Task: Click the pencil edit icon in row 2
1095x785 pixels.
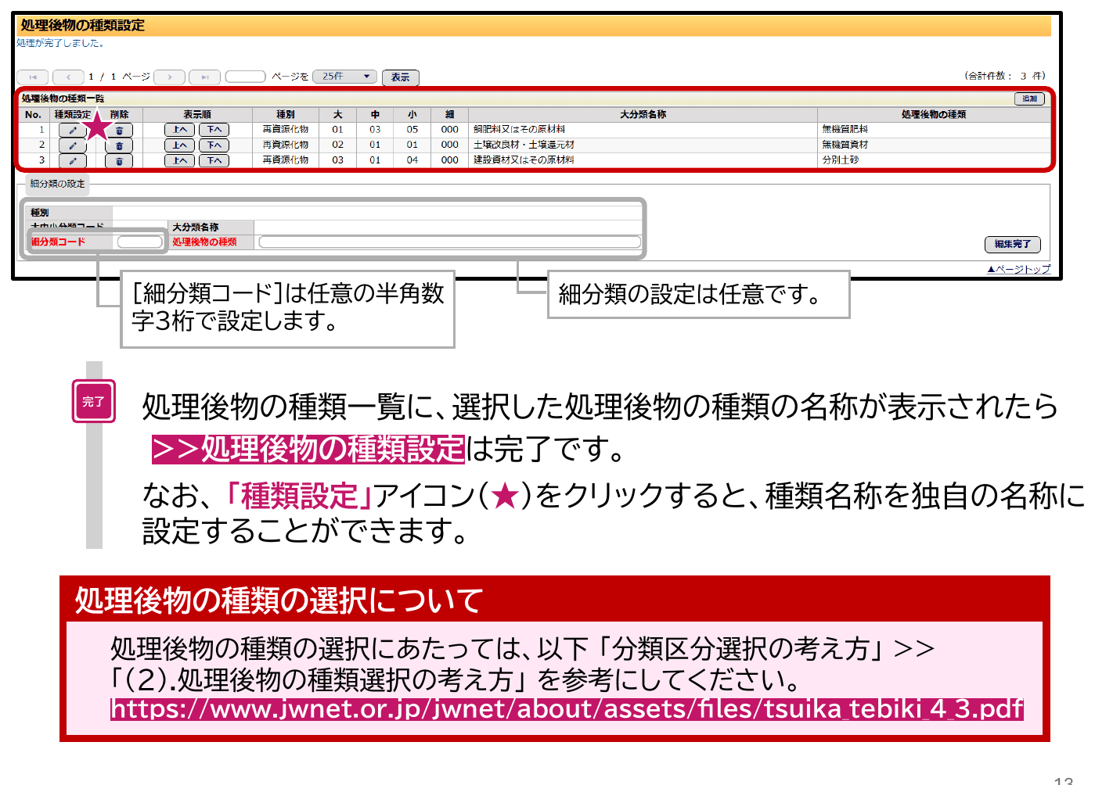Action: (73, 145)
